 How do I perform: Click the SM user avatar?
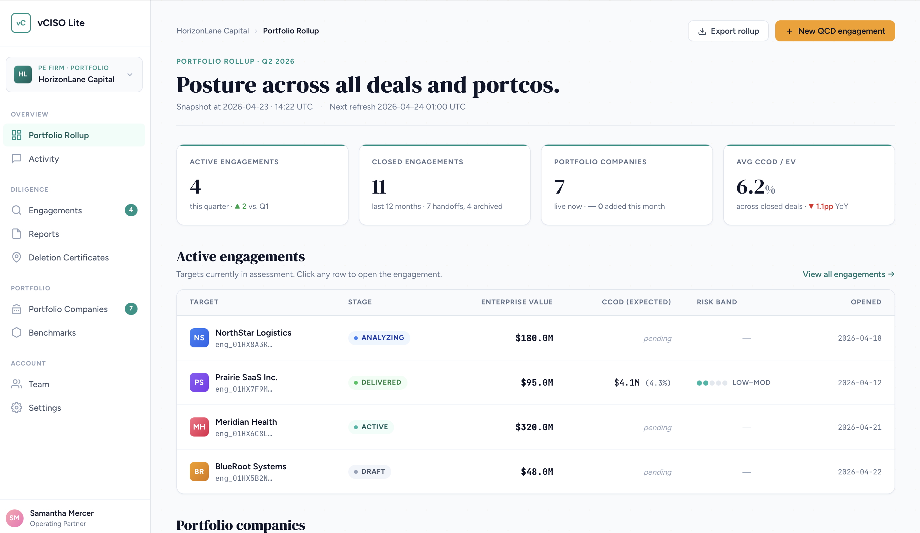click(15, 518)
